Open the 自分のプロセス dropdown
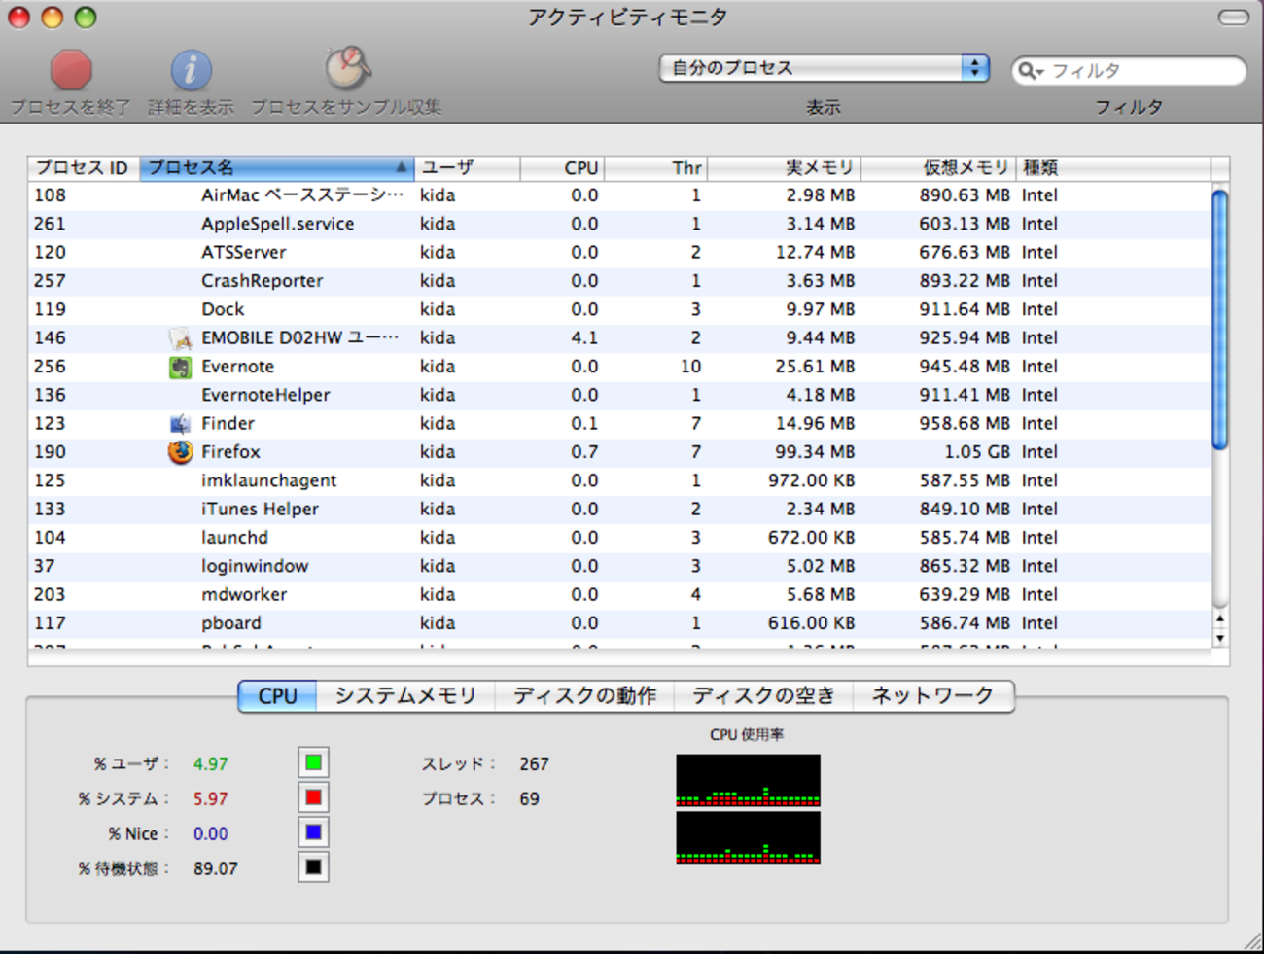 coord(824,68)
